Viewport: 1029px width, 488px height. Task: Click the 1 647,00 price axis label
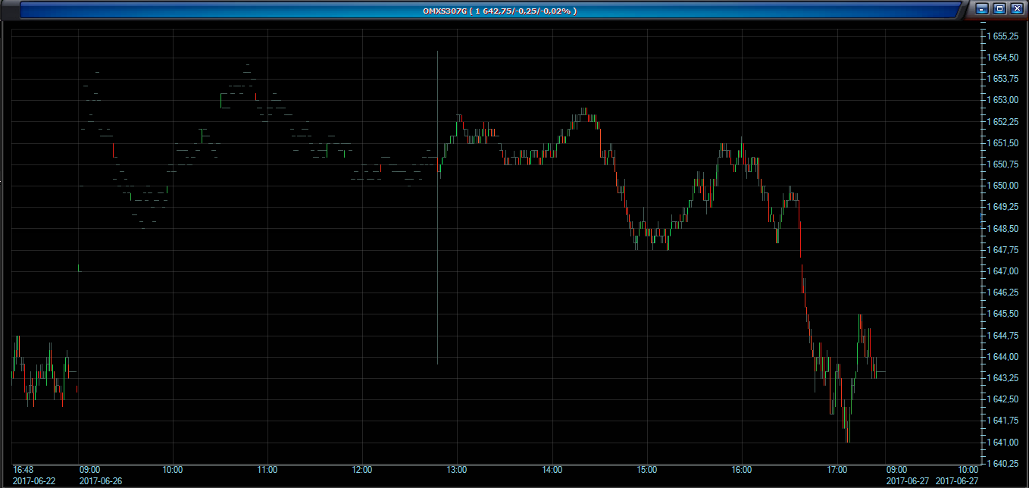tap(1005, 271)
